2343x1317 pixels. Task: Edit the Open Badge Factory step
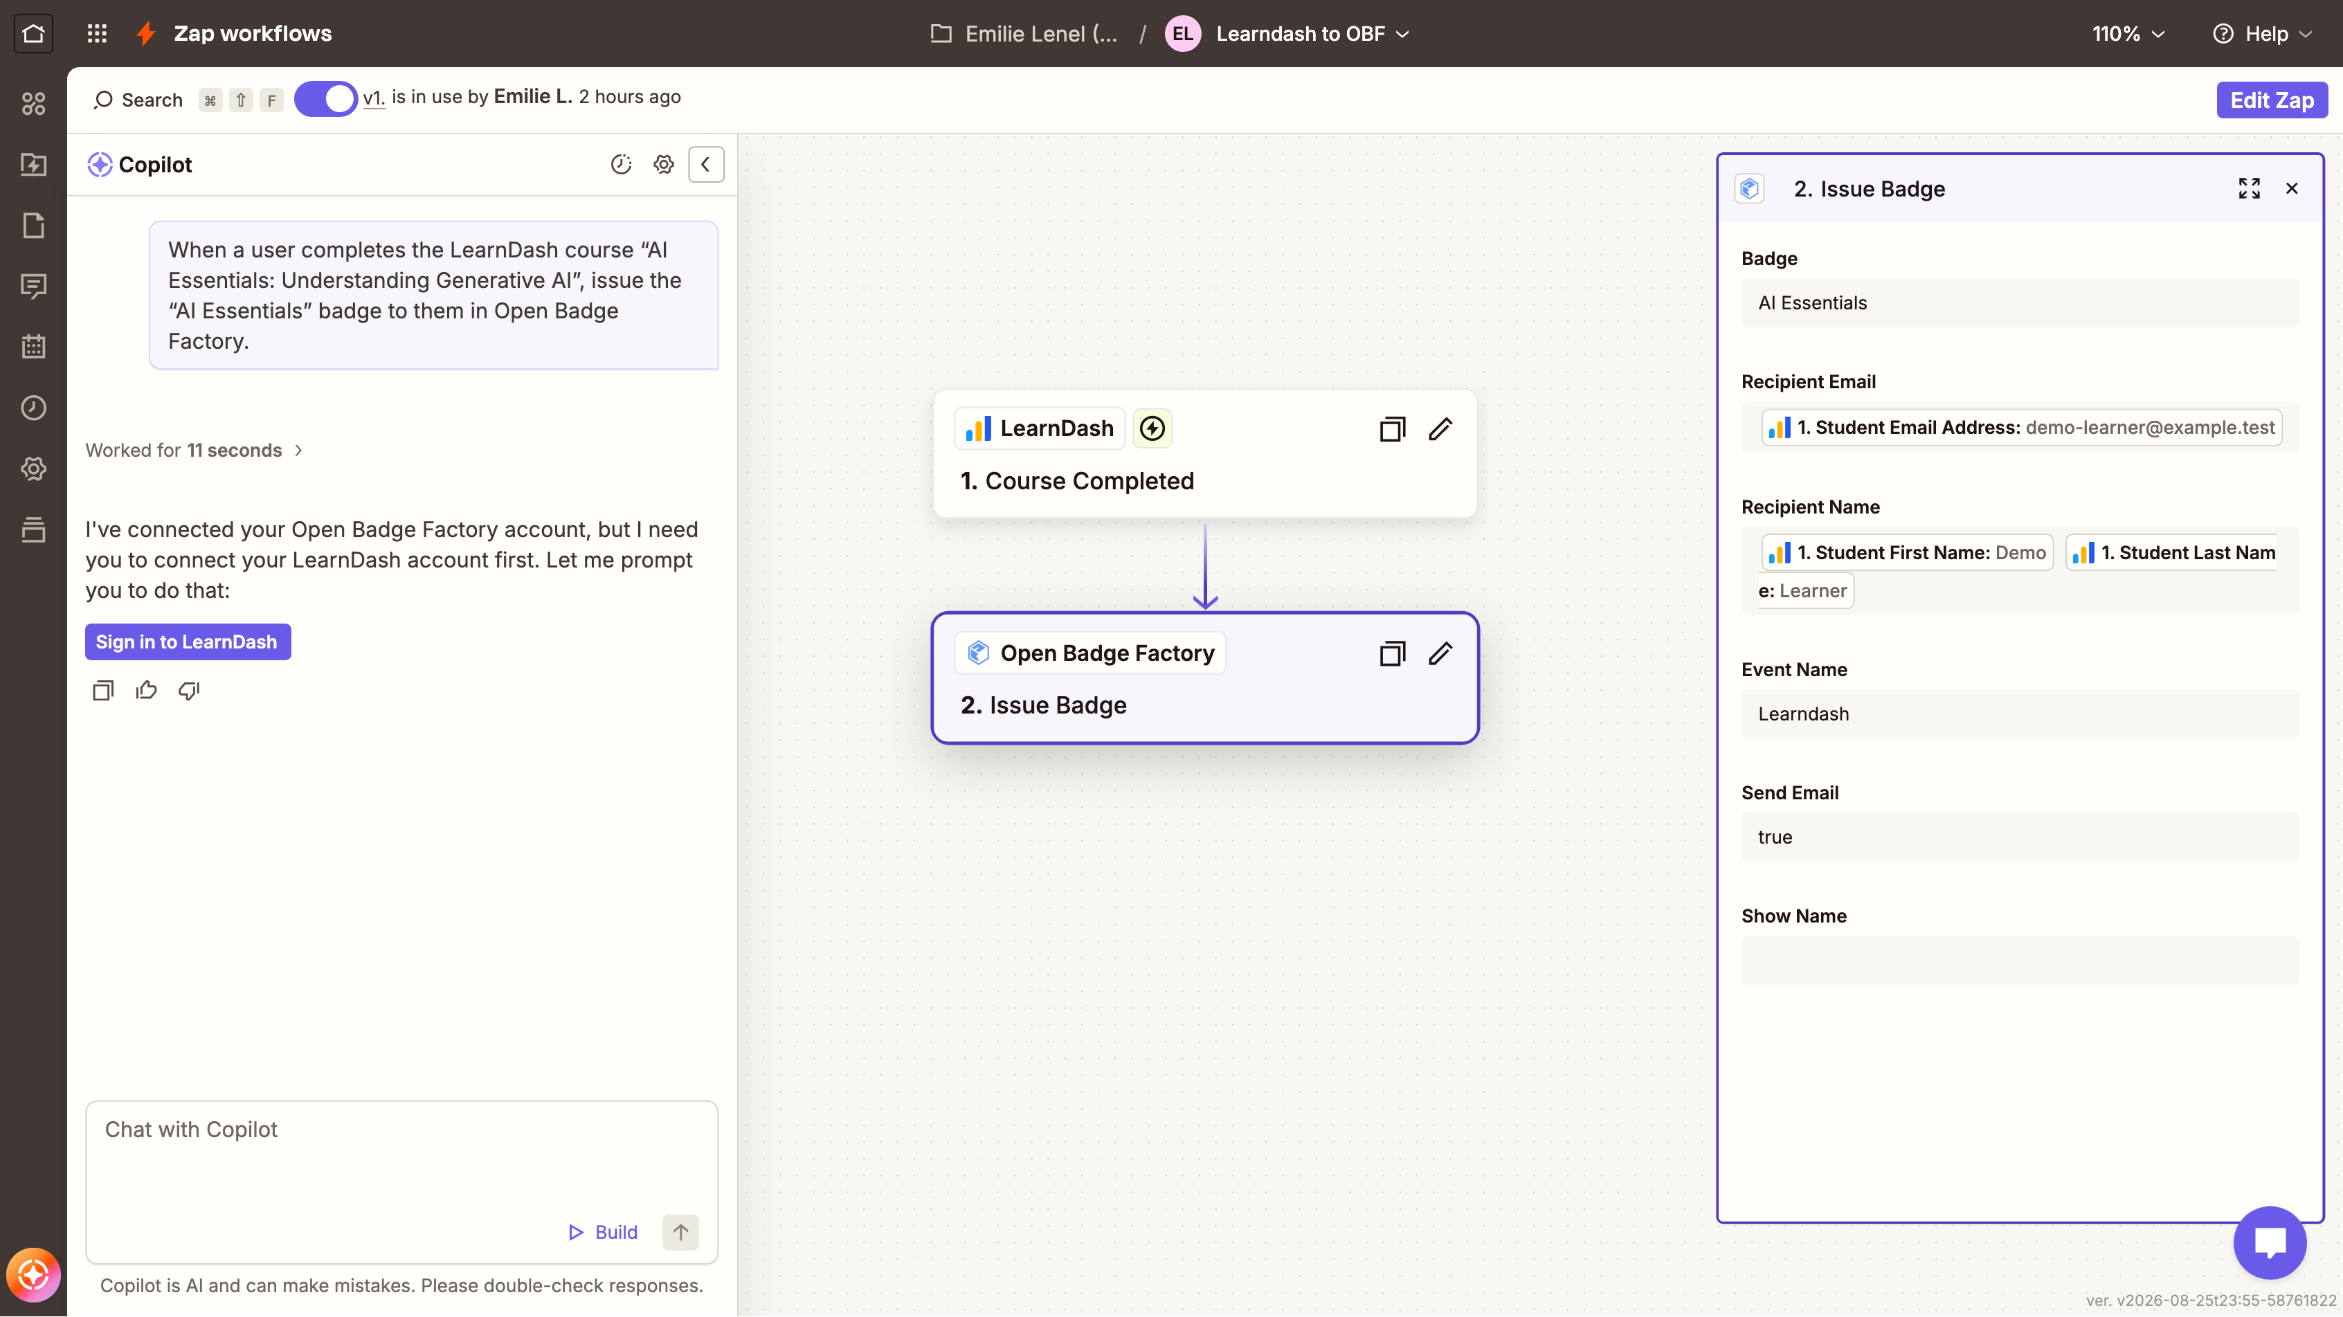(1440, 653)
